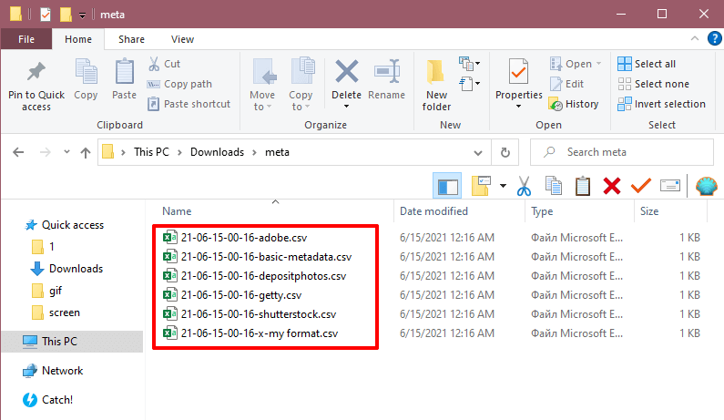Open the screen folder in sidebar
The image size is (724, 420).
point(56,312)
